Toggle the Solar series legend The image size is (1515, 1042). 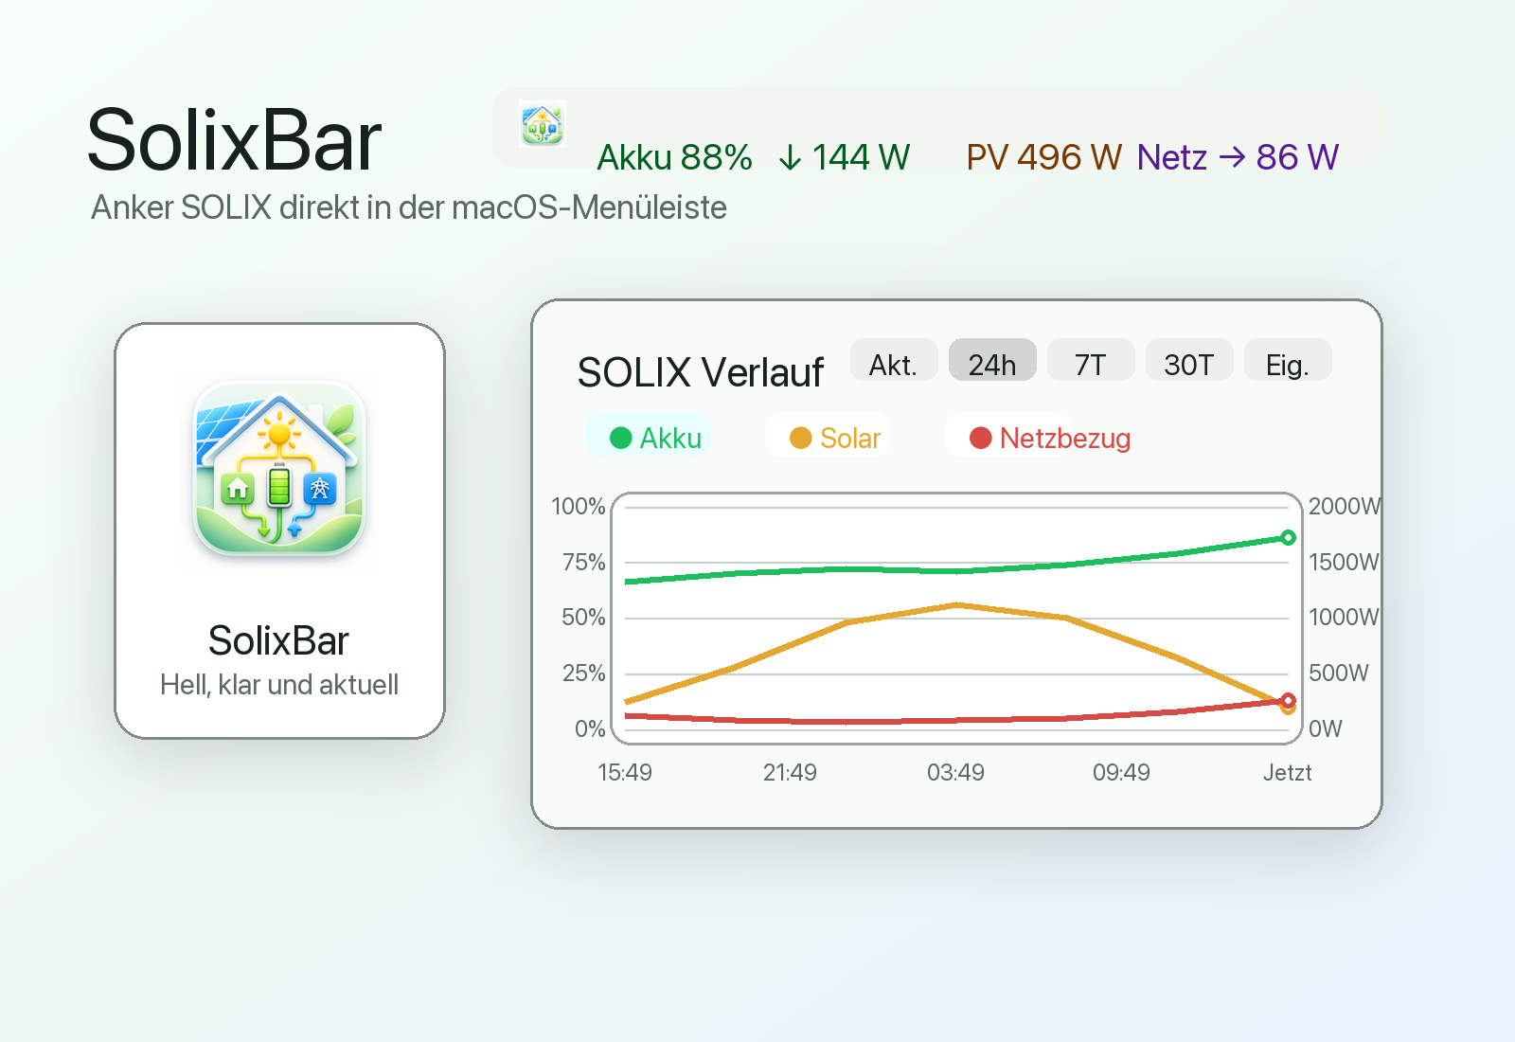[828, 436]
